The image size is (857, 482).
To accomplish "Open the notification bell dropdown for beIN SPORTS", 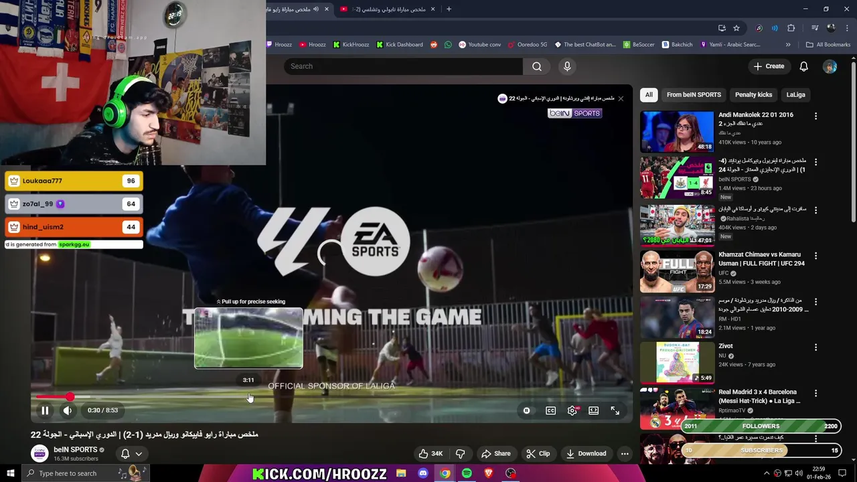I will [131, 453].
